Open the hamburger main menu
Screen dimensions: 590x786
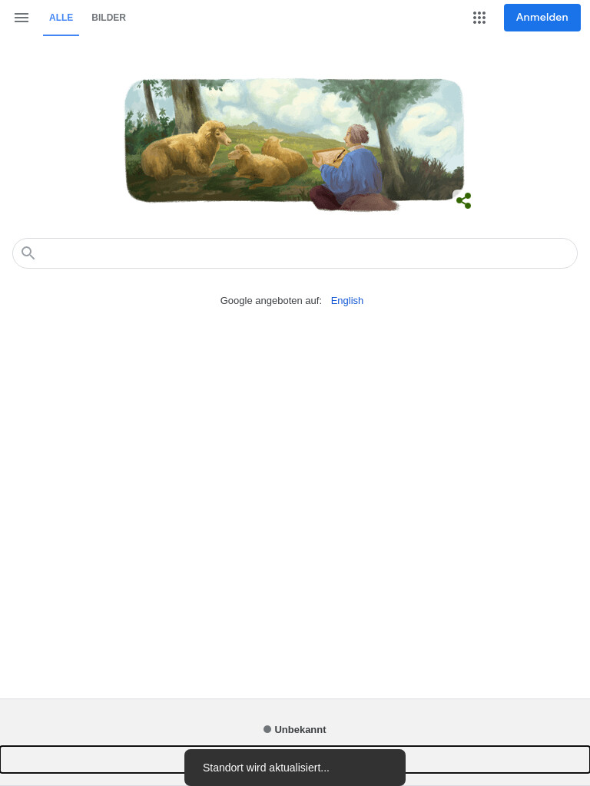[21, 18]
